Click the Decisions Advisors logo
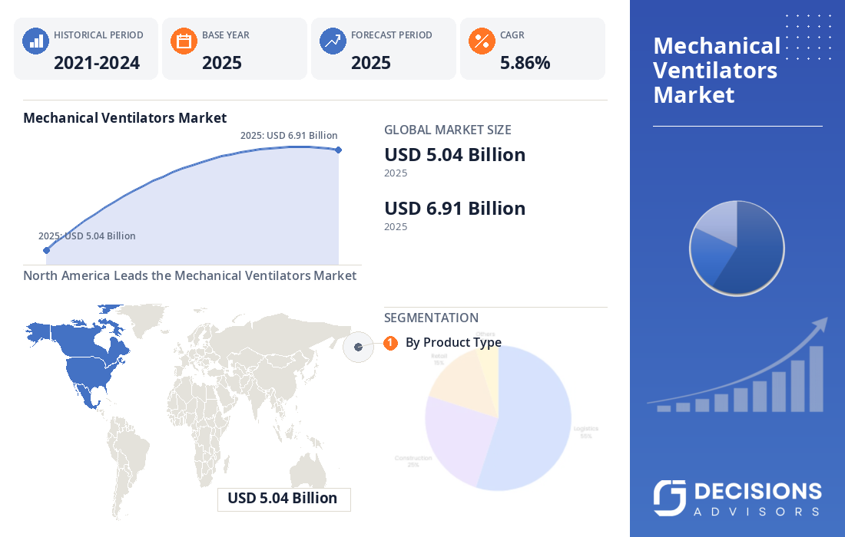Image resolution: width=845 pixels, height=537 pixels. click(737, 498)
